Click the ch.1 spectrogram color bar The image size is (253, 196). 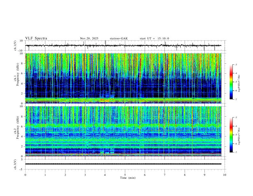(231, 82)
